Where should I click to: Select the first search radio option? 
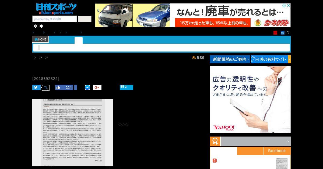(35, 26)
